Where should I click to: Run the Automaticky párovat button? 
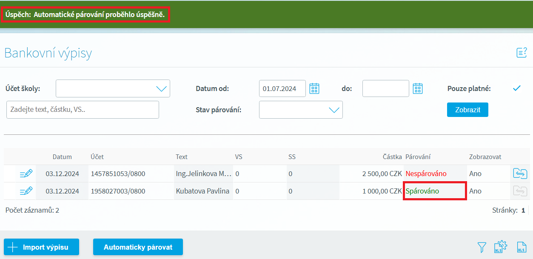[x=138, y=247]
